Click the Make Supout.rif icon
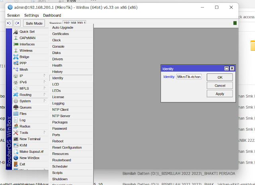Image resolution: width=255 pixels, height=185 pixels. (x=16, y=152)
